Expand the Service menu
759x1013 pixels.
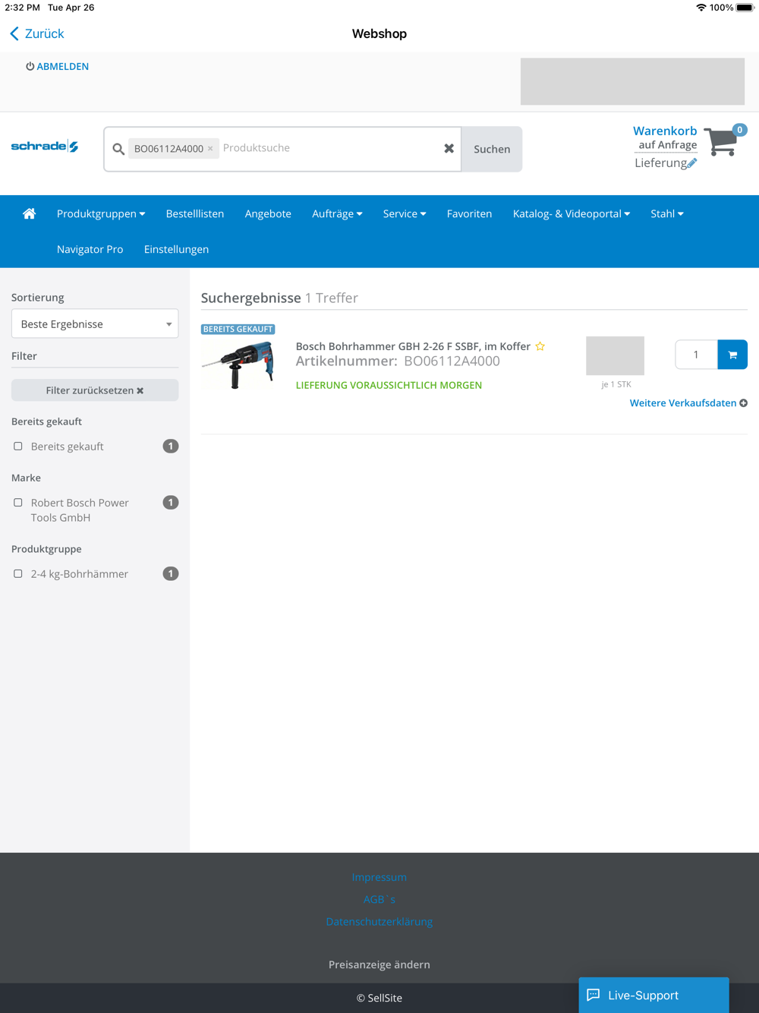tap(405, 214)
